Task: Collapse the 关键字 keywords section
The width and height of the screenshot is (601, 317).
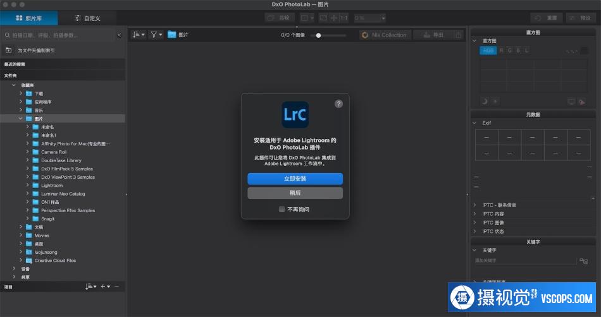Action: pyautogui.click(x=474, y=250)
